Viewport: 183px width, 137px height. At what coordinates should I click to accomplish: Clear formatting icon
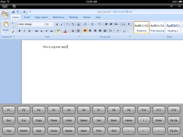[x=67, y=24]
